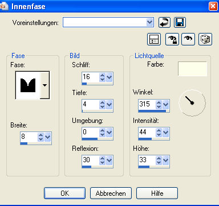The width and height of the screenshot is (219, 206).
Task: Save preset with floppy disk icon
Action: (180, 22)
